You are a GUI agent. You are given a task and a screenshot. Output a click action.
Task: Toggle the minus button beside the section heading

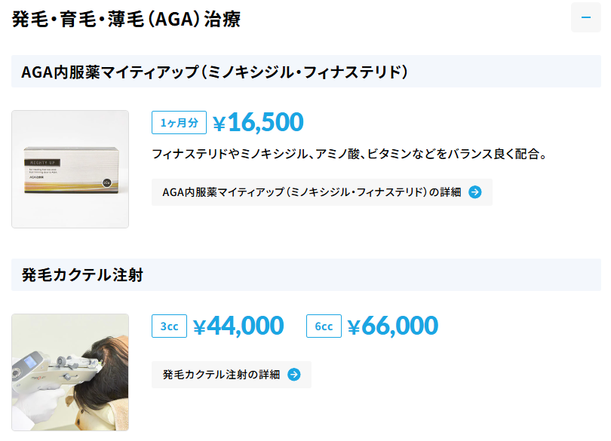point(588,17)
